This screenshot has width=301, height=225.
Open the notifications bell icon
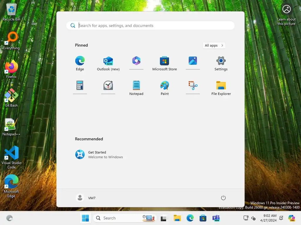(281, 218)
